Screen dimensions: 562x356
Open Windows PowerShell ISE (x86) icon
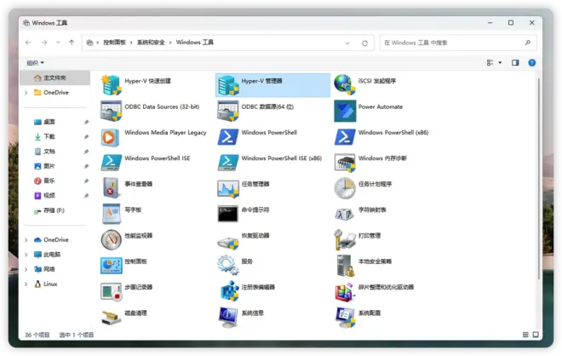(x=228, y=163)
